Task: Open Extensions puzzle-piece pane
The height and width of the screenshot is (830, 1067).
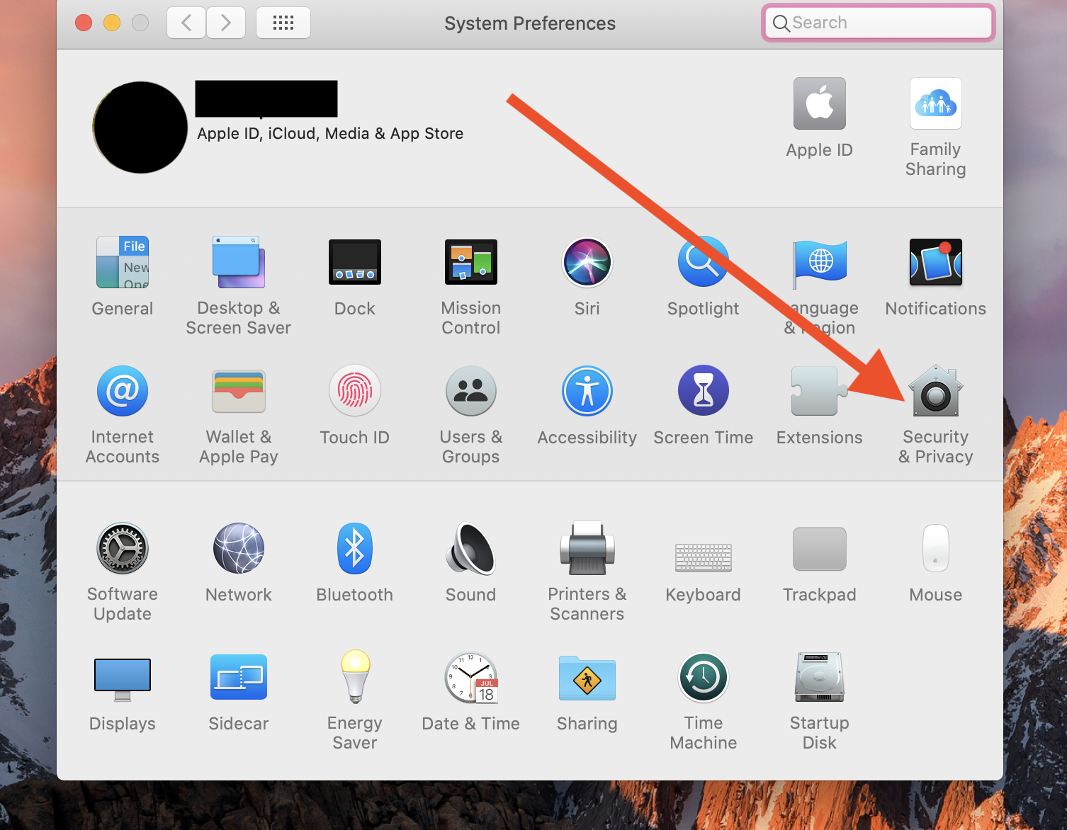Action: 820,391
